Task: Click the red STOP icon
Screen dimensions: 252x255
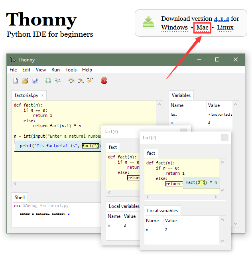Action: [x=104, y=81]
